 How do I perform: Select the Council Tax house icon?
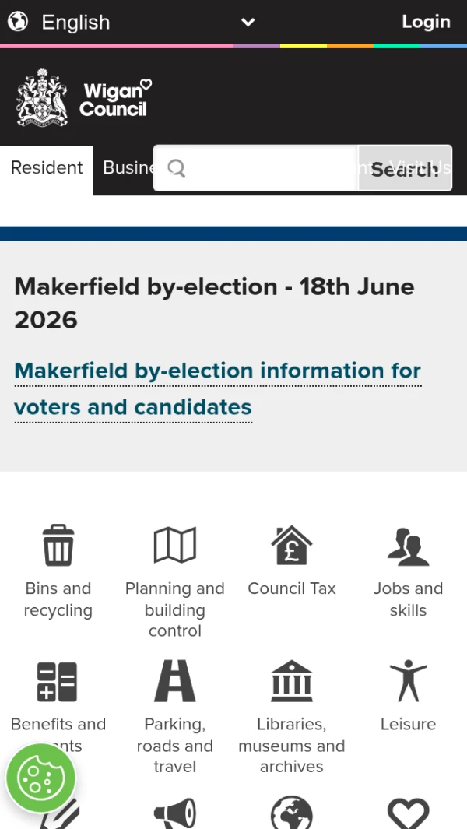(x=291, y=545)
